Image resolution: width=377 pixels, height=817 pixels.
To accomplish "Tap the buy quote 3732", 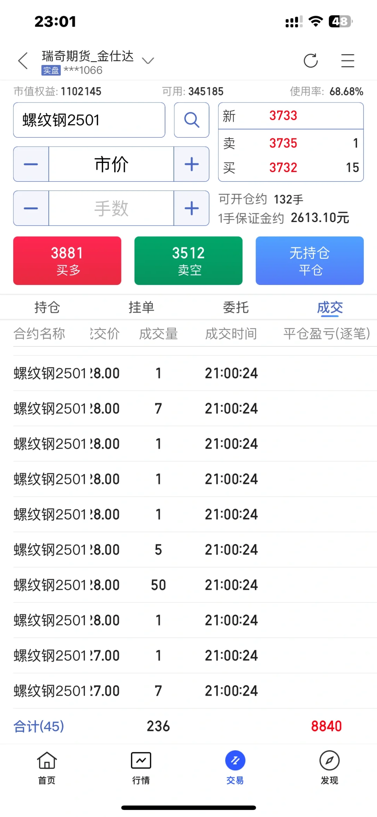I will tap(283, 167).
